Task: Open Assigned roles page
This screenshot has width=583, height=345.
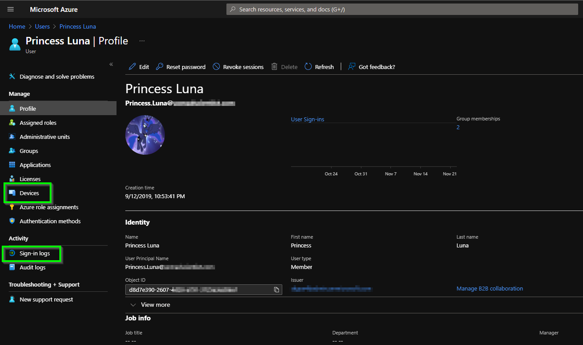Action: click(38, 123)
